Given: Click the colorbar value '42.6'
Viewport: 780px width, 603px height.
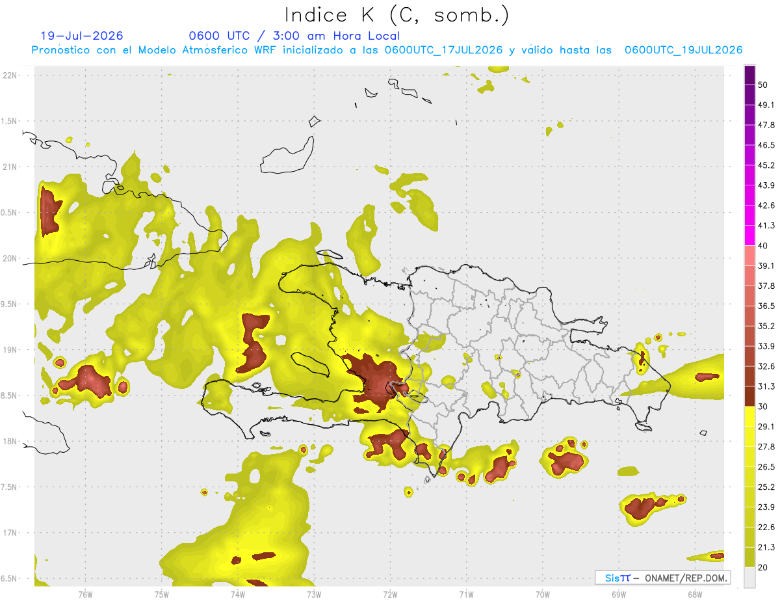Looking at the screenshot, I should (766, 206).
